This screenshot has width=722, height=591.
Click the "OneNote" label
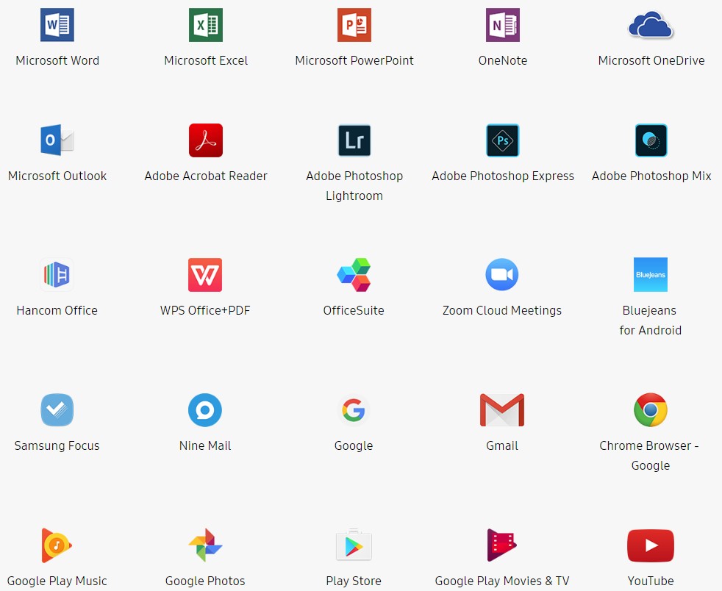coord(503,60)
